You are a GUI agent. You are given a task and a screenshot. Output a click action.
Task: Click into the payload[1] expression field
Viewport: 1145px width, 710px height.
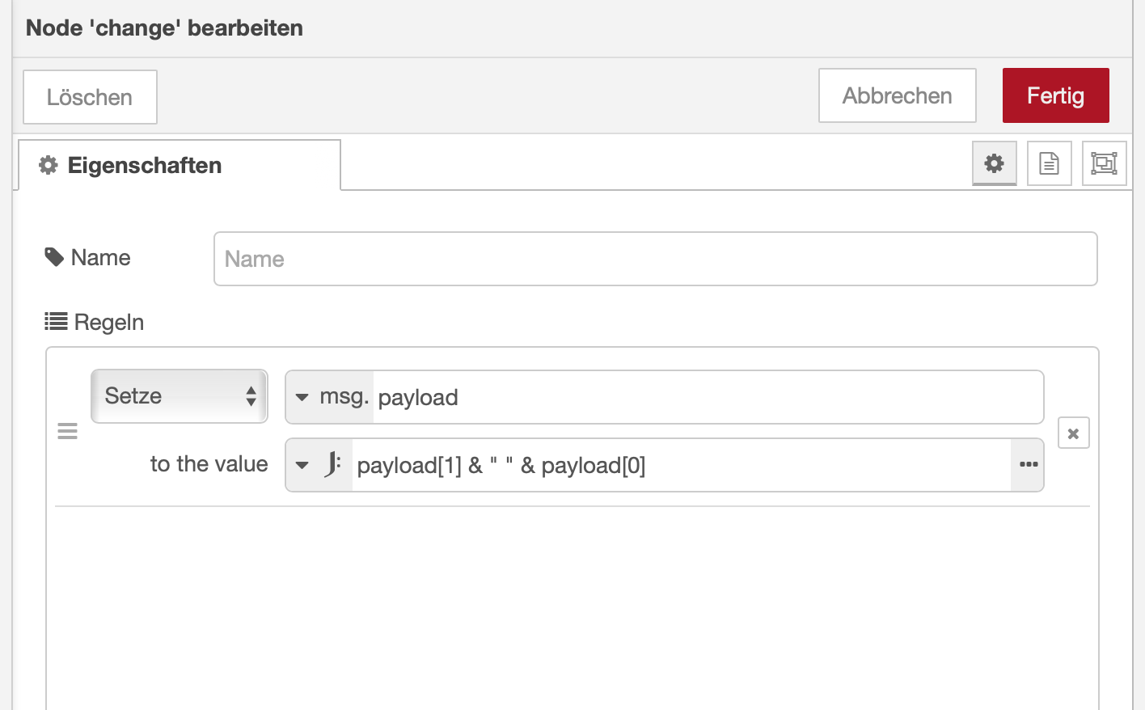click(x=679, y=465)
